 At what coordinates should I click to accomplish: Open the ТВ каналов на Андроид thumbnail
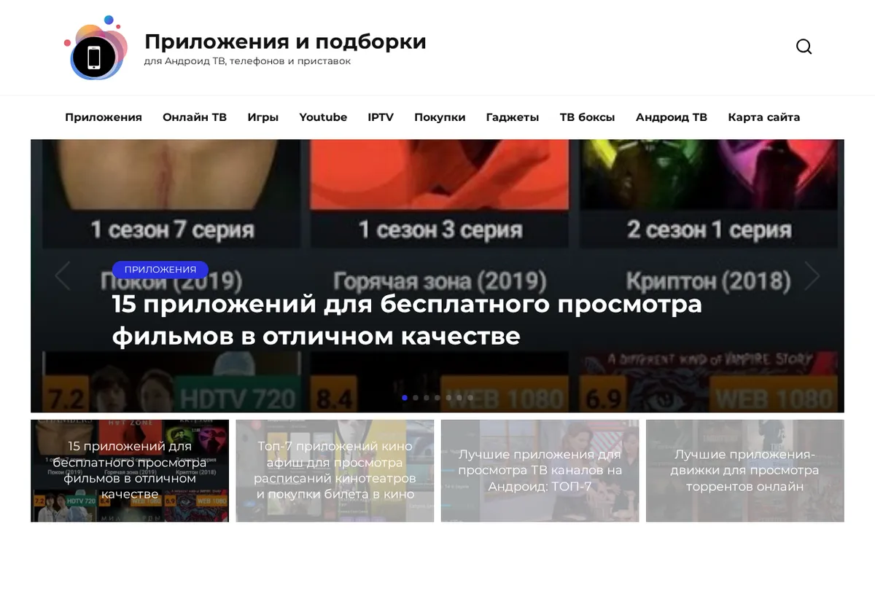click(x=540, y=471)
